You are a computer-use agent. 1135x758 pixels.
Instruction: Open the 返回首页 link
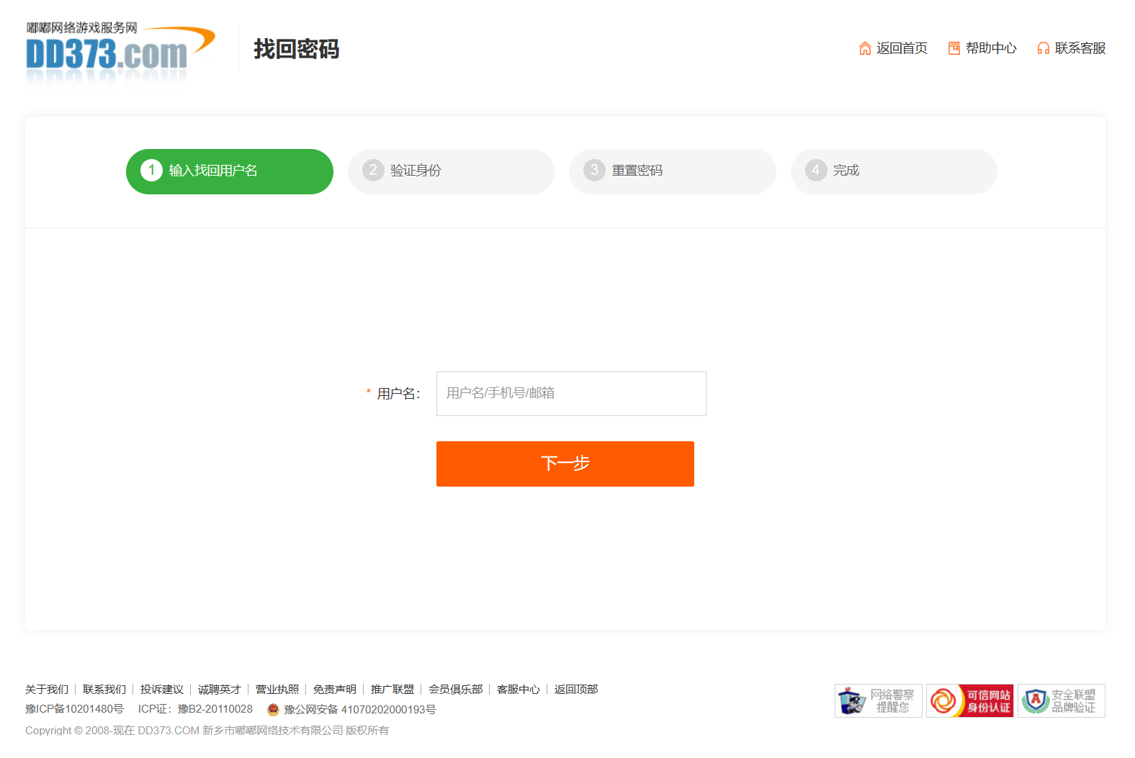coord(902,48)
